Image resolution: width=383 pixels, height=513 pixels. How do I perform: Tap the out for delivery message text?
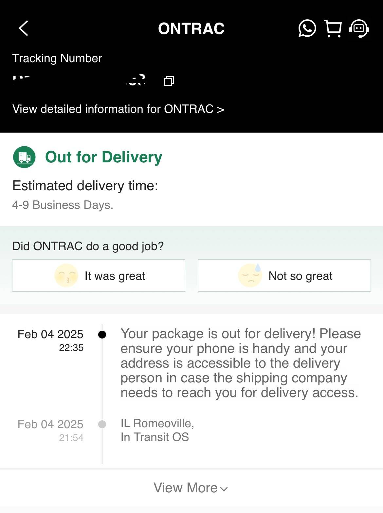(240, 363)
